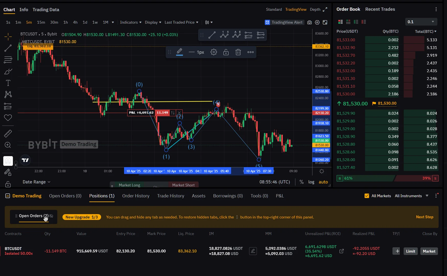This screenshot has width=447, height=276.
Task: Open the prediction and measurement tool
Action: click(8, 106)
